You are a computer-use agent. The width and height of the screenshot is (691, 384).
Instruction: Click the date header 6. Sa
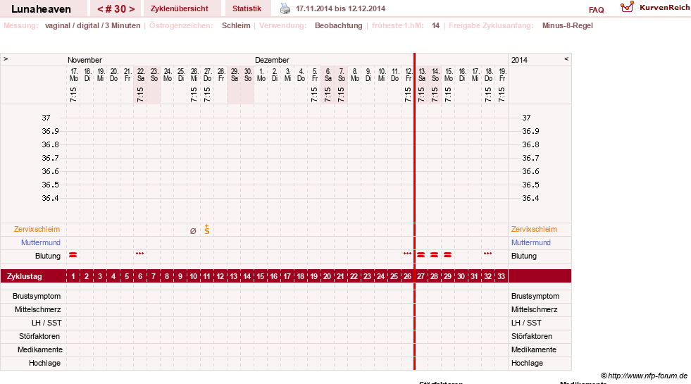coord(328,75)
